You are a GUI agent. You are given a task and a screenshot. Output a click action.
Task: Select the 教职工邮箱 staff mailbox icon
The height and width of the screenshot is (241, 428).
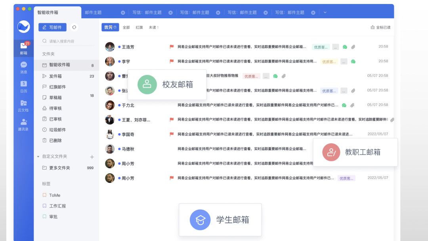pos(331,153)
